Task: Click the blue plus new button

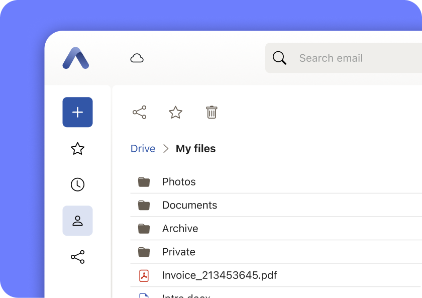Action: coord(77,112)
